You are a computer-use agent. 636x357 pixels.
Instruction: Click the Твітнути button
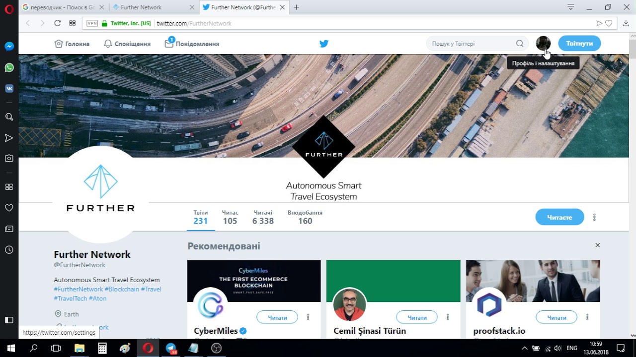[579, 44]
